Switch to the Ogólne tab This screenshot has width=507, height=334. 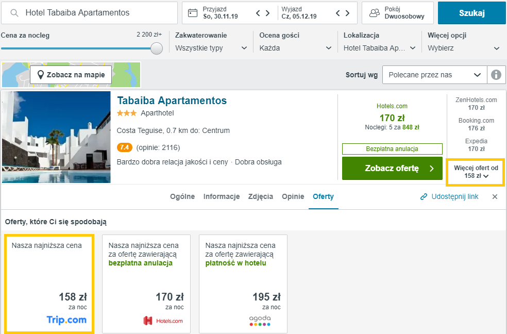coord(182,196)
